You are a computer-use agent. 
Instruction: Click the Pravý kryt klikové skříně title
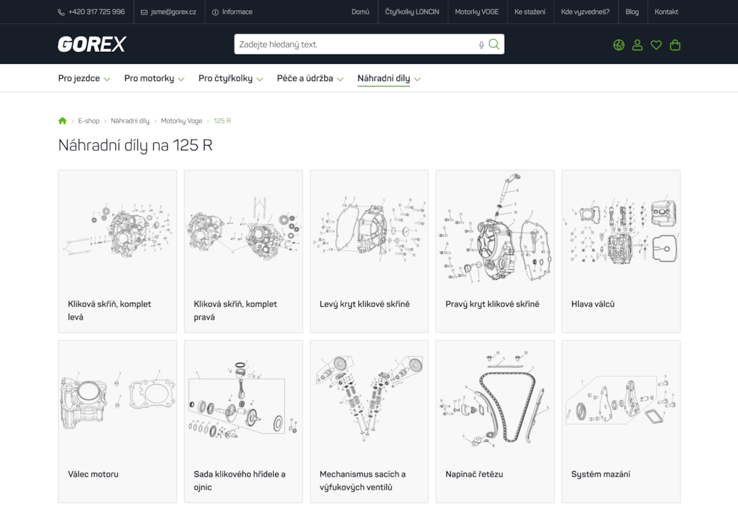[x=492, y=304]
